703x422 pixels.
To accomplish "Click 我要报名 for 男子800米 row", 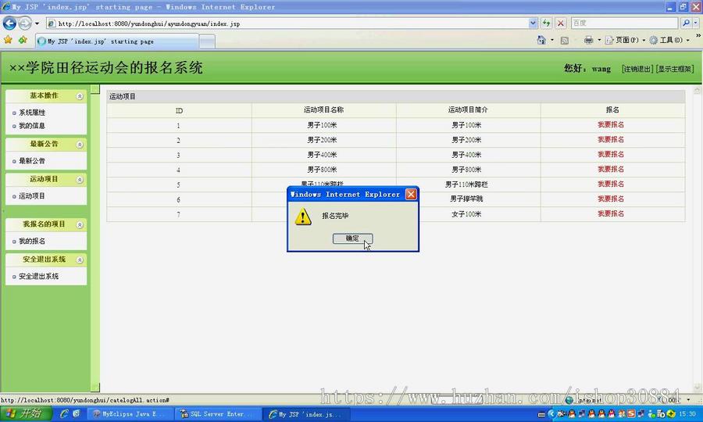I will (x=611, y=169).
